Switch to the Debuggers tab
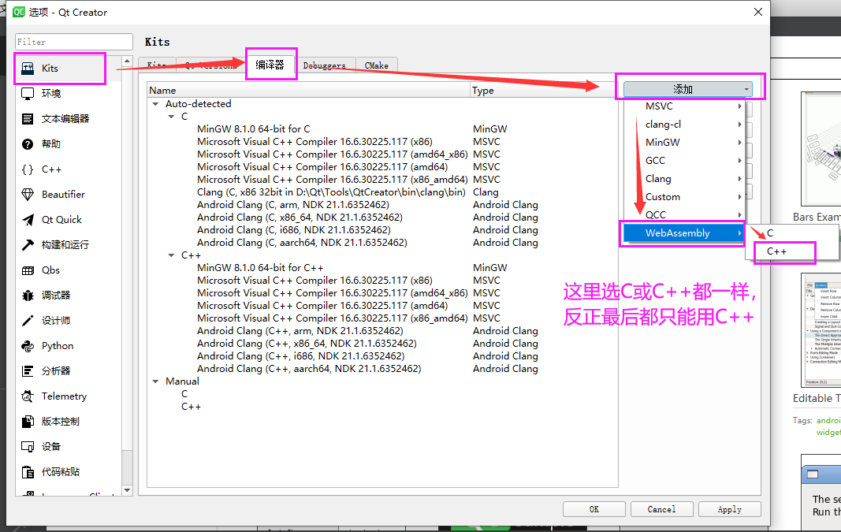The width and height of the screenshot is (841, 532). pyautogui.click(x=325, y=65)
